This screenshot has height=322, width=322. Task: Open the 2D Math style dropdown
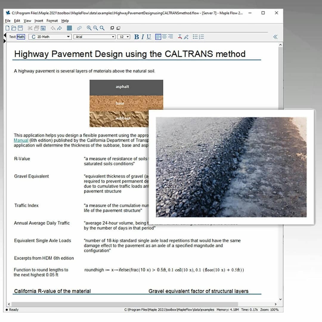click(x=50, y=37)
